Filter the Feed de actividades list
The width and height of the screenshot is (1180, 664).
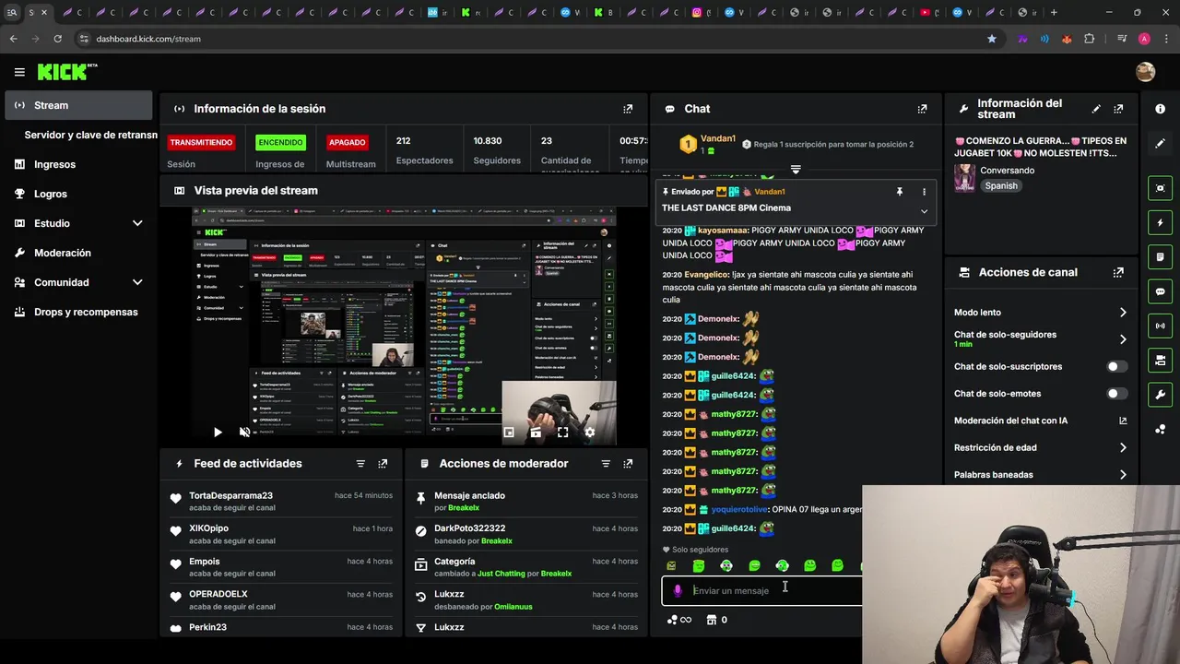(360, 464)
